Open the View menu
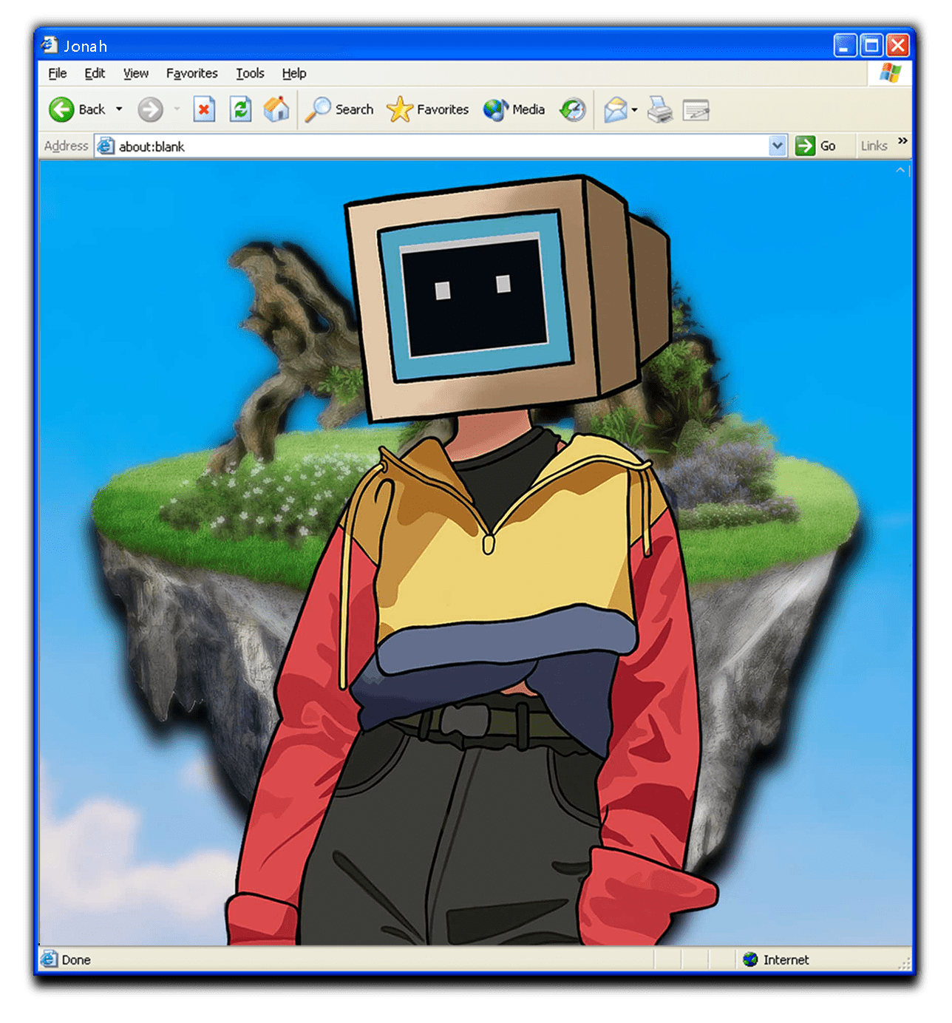Image resolution: width=952 pixels, height=1023 pixels. point(136,73)
